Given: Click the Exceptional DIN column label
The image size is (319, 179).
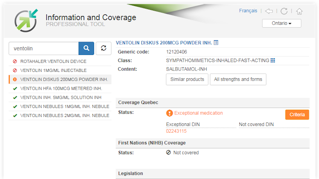Looking at the screenshot, I should coord(183,124).
